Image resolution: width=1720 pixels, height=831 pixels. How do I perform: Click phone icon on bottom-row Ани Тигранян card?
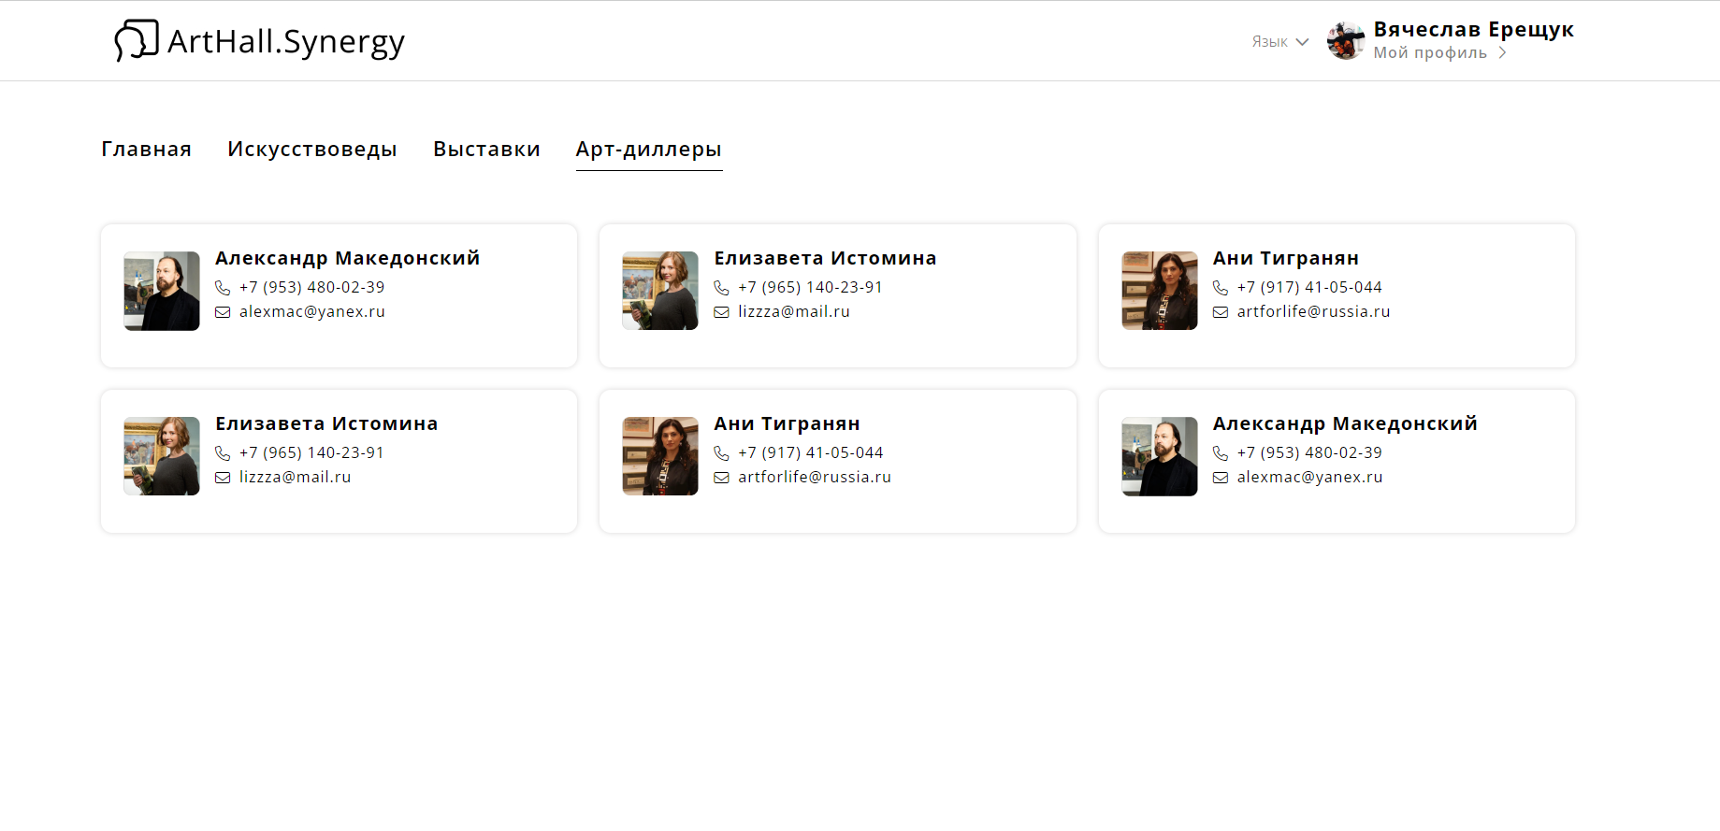coord(721,453)
